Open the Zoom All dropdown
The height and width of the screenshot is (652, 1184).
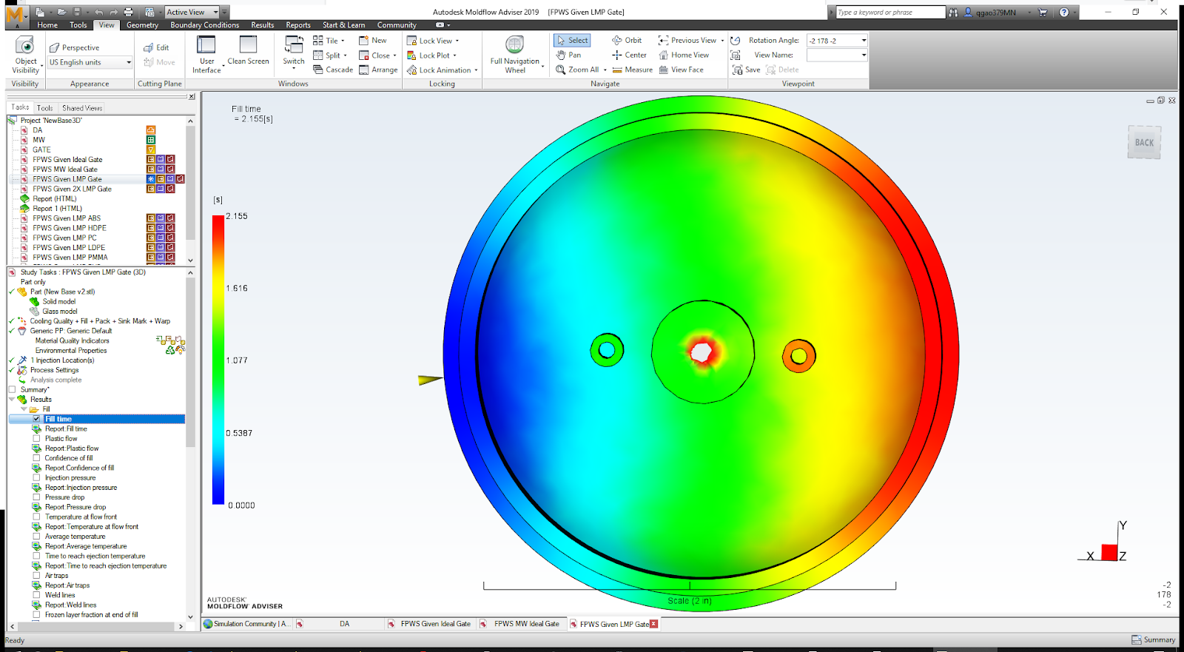tap(605, 70)
